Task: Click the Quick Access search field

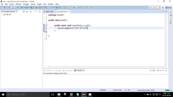Action: (153, 7)
